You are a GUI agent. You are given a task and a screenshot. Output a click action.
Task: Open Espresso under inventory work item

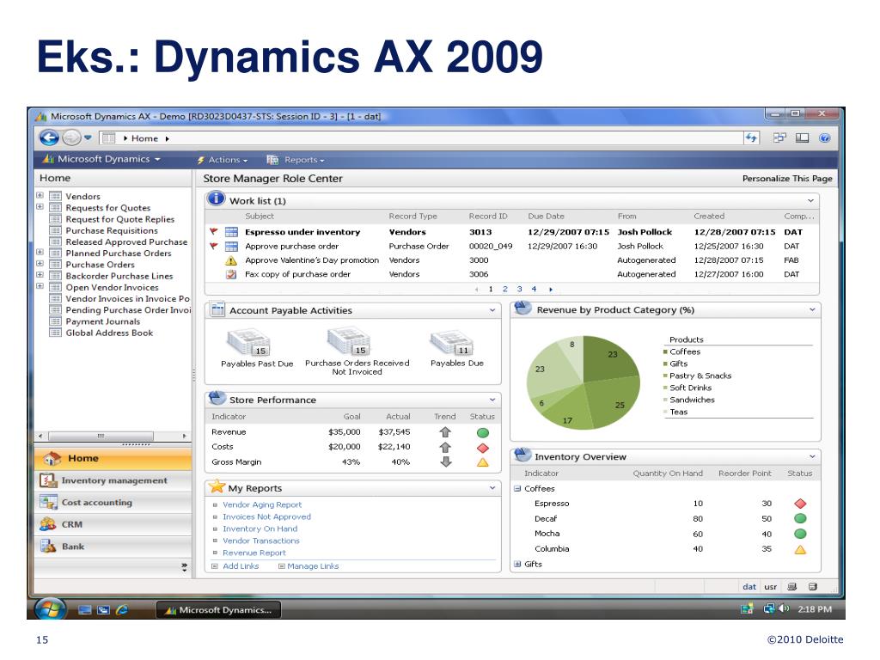click(302, 232)
